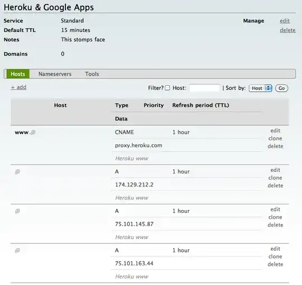Open the Nameservers tab
This screenshot has height=285, width=302.
[55, 74]
